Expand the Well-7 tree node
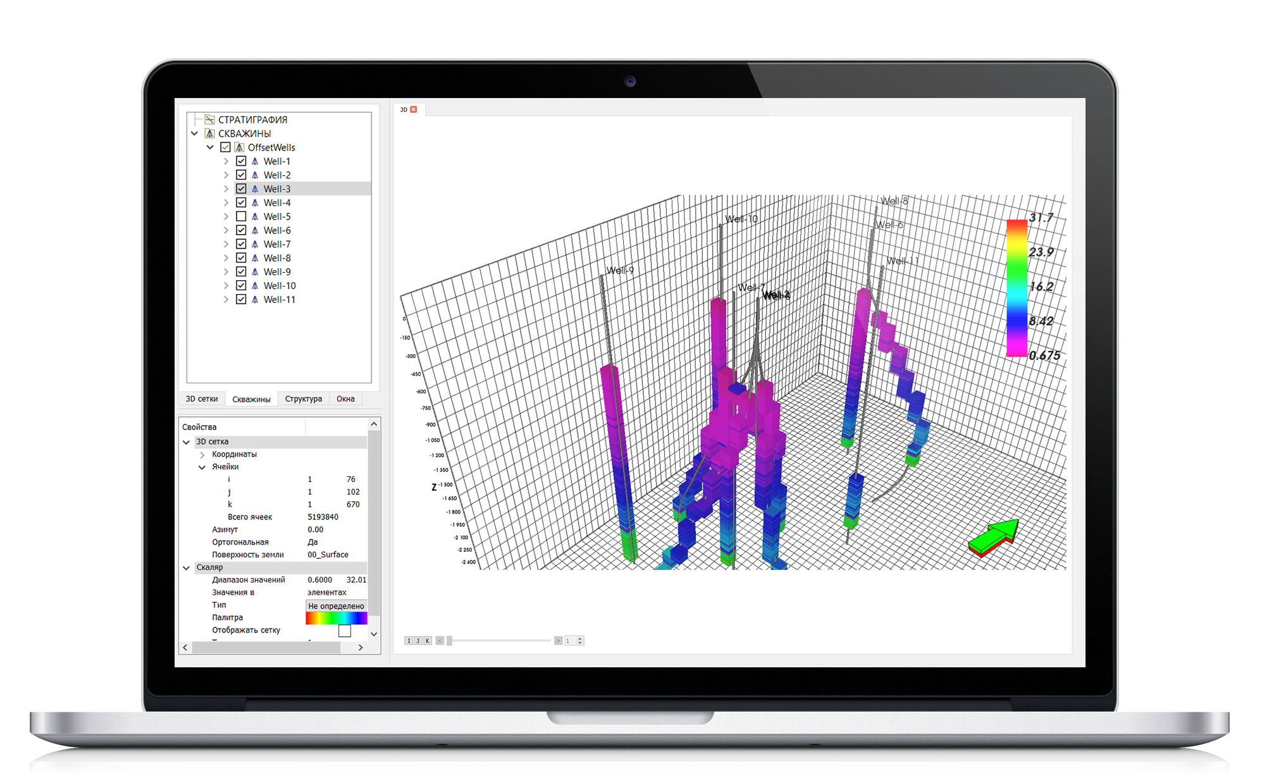 [226, 244]
